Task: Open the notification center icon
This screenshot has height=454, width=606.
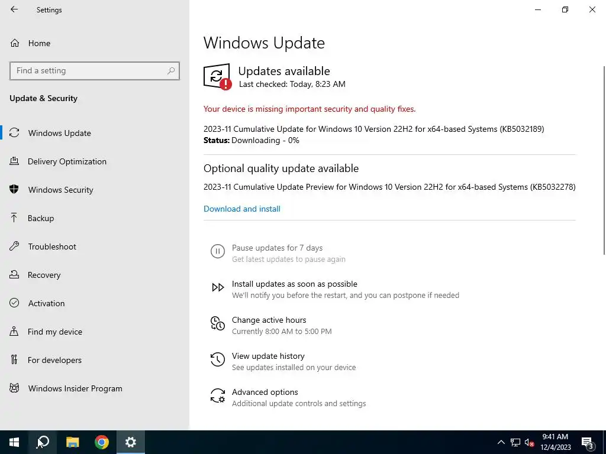Action: 587,442
